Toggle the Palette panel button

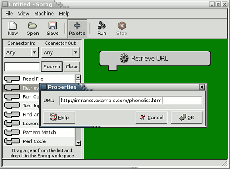pos(77,28)
